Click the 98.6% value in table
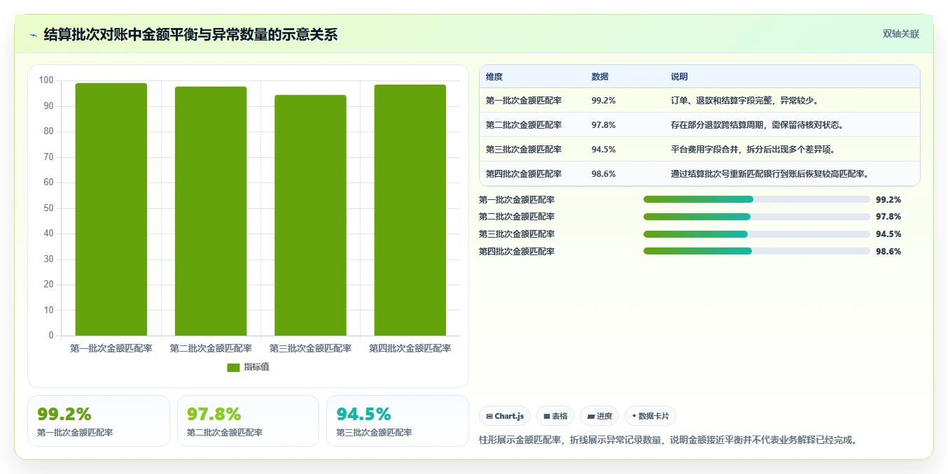The height and width of the screenshot is (474, 948). click(604, 174)
